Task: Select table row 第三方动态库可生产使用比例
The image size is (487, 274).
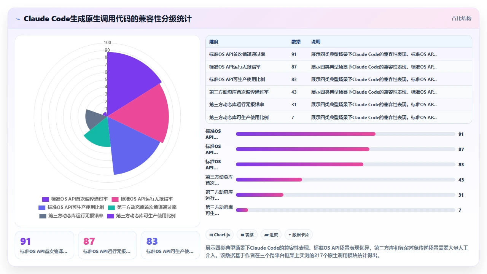Action: (x=339, y=117)
